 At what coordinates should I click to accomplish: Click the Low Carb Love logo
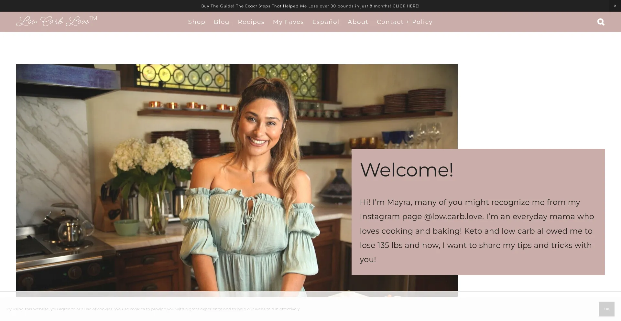coord(57,21)
